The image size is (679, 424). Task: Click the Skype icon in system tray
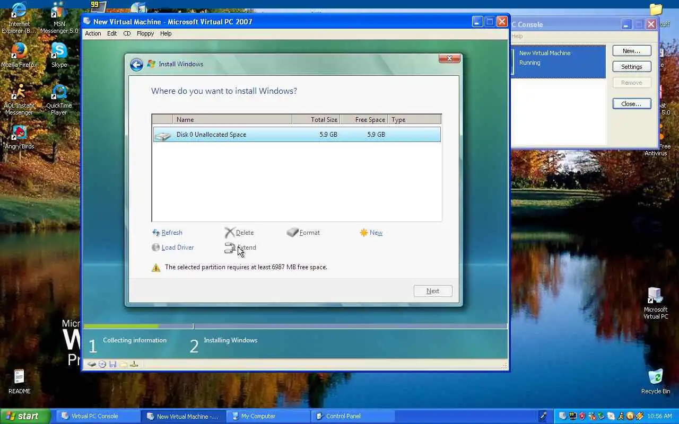tap(611, 416)
